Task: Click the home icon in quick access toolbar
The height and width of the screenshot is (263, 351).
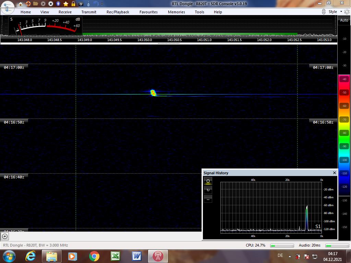Action: click(21, 4)
